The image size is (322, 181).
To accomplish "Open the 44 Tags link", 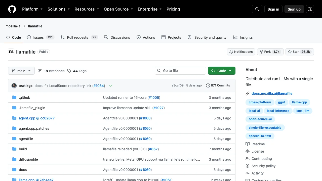I will pyautogui.click(x=77, y=71).
